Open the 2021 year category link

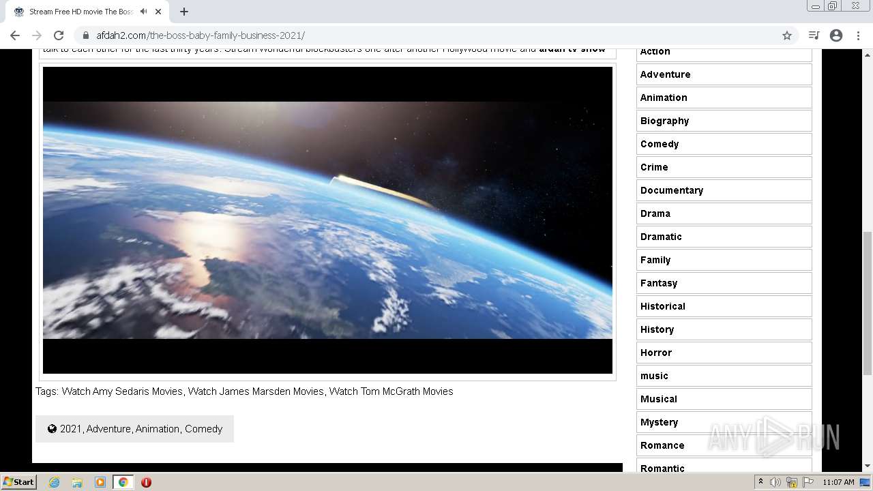(x=70, y=429)
